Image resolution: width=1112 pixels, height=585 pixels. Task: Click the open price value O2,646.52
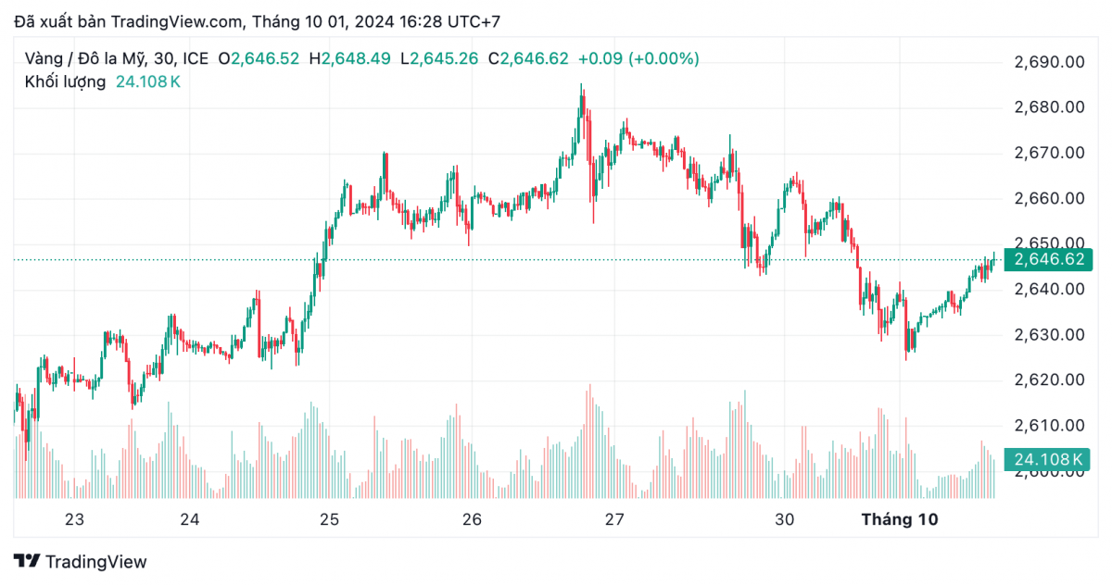(x=259, y=58)
